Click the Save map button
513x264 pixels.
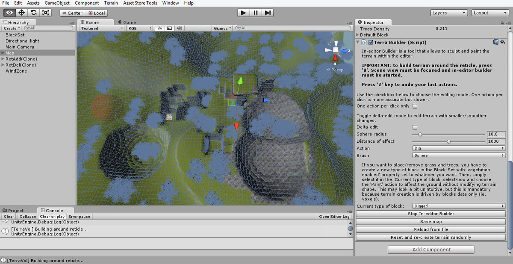tap(431, 222)
